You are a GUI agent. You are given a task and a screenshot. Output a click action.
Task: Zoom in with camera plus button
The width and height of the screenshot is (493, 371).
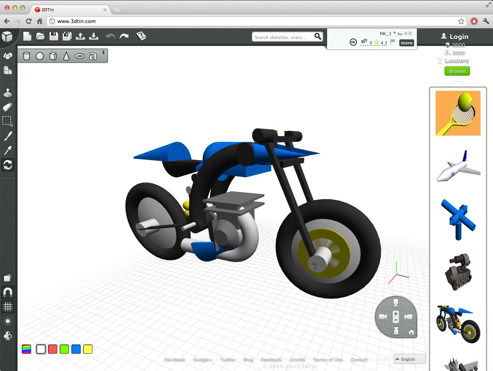coord(396,314)
